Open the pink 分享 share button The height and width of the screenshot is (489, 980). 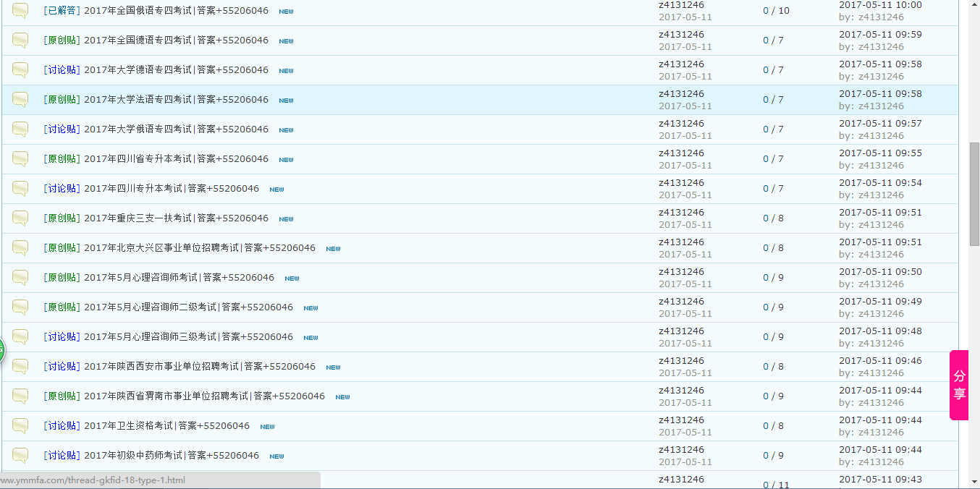(x=959, y=385)
